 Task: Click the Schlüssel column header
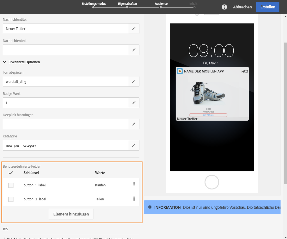point(31,173)
